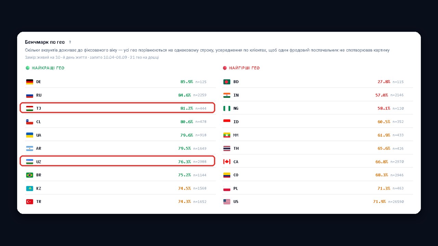Image resolution: width=438 pixels, height=246 pixels.
Task: Click the n=2146 sample count for IN
Action: click(397, 95)
